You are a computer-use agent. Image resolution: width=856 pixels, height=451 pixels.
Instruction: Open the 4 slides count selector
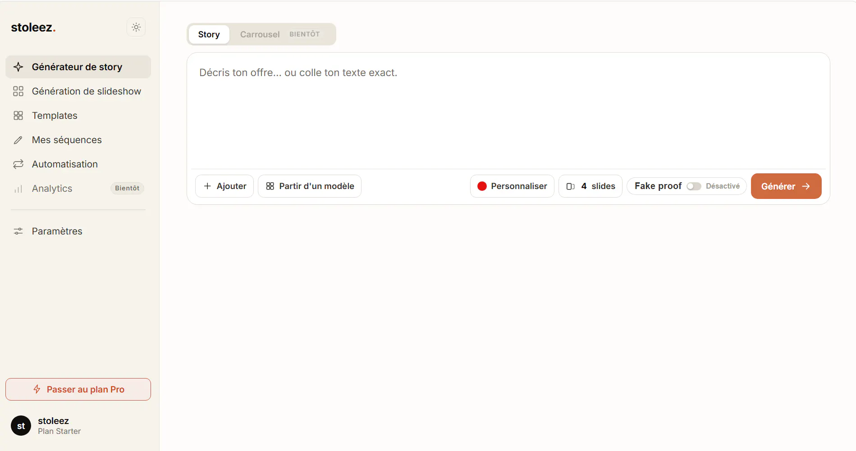[591, 186]
